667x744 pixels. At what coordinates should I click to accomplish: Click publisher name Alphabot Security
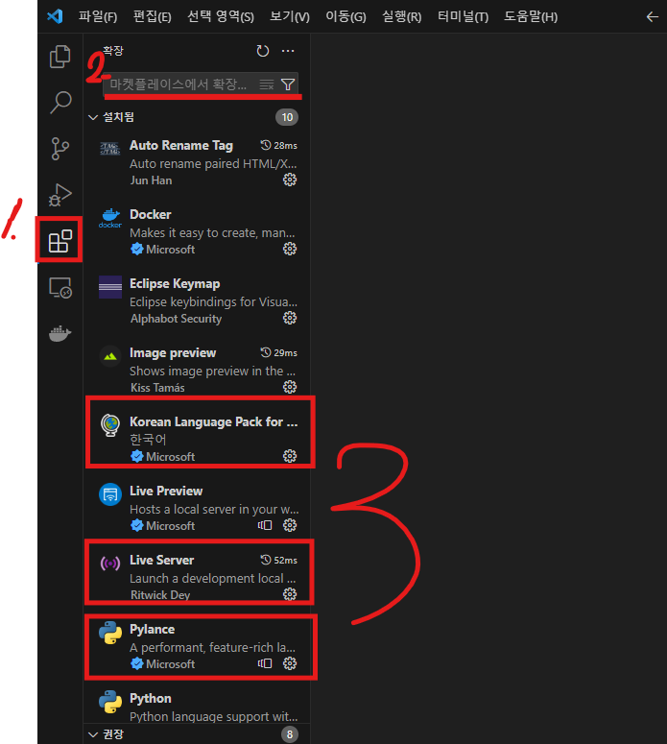point(176,319)
